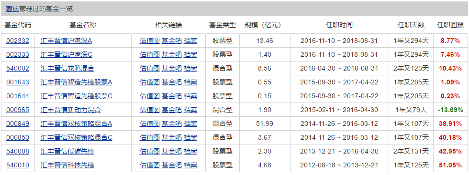Open fund code 540002
The image size is (469, 175).
point(18,68)
